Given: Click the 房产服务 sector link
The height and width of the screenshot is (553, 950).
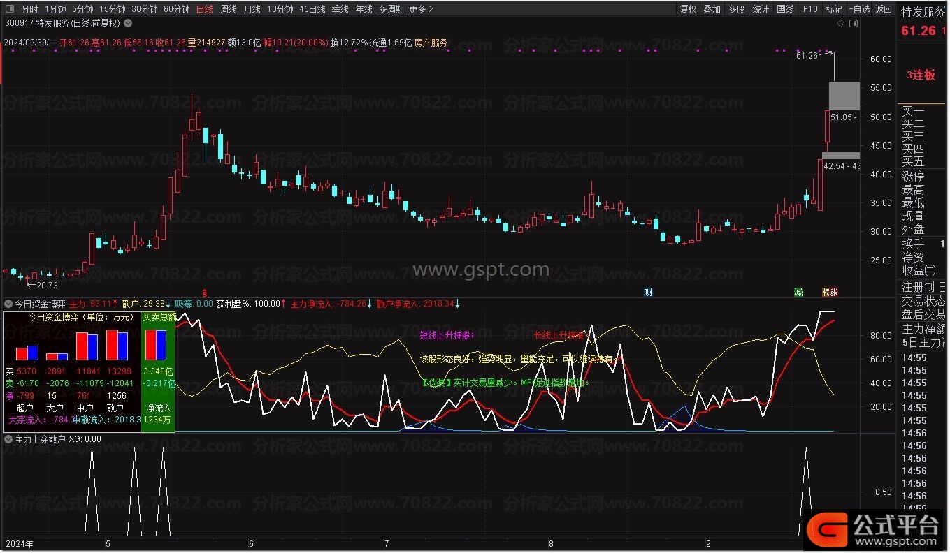Looking at the screenshot, I should tap(431, 43).
